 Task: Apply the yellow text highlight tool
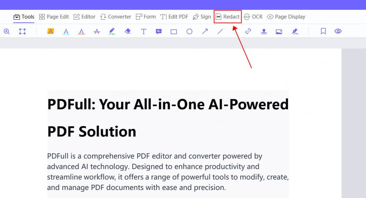[51, 31]
